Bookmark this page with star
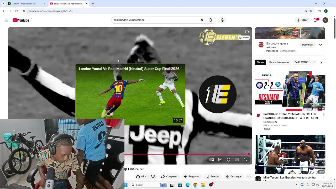336x189 pixels. (x=311, y=11)
